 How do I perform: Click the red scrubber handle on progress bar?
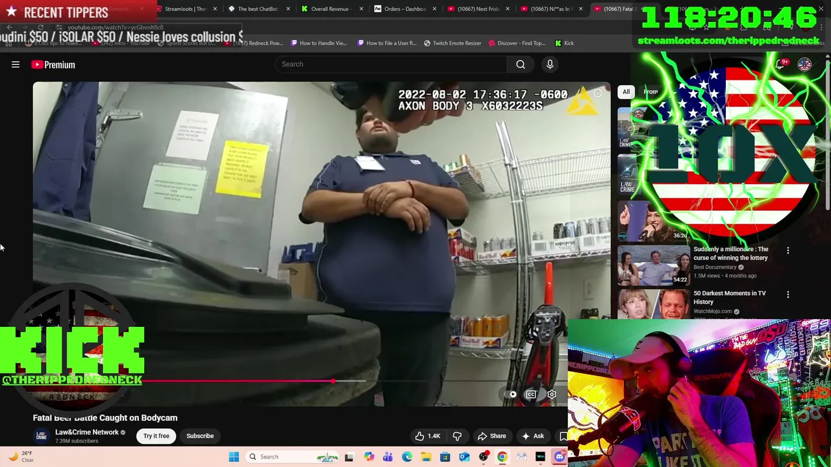tap(333, 381)
